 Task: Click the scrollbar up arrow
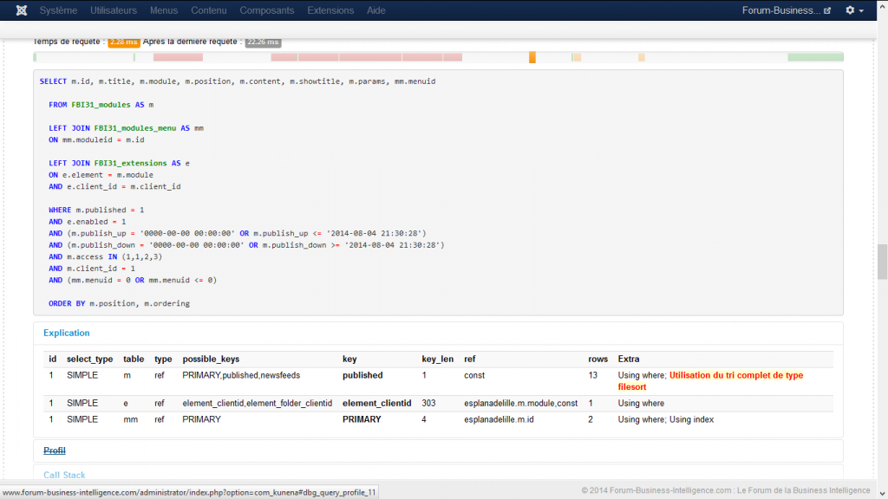point(882,4)
